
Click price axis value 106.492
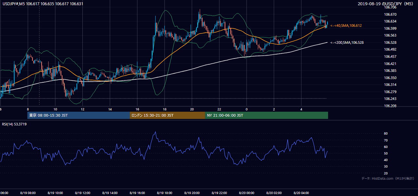[x=390, y=49]
